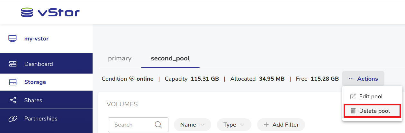Switch to the primary pool tab
This screenshot has height=133, width=405.
[x=120, y=58]
